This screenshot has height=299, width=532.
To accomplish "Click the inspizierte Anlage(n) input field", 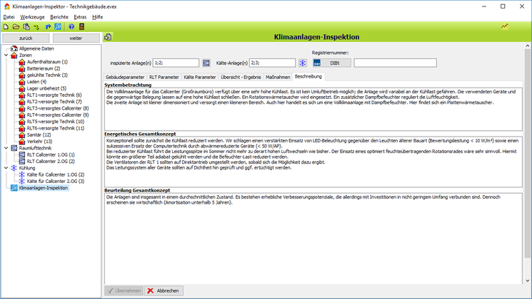I will tap(176, 63).
